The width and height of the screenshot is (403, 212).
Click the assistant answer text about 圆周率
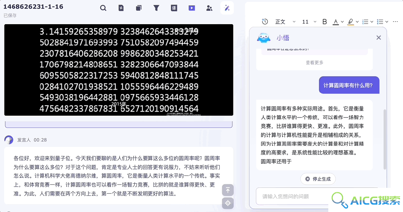(x=312, y=135)
